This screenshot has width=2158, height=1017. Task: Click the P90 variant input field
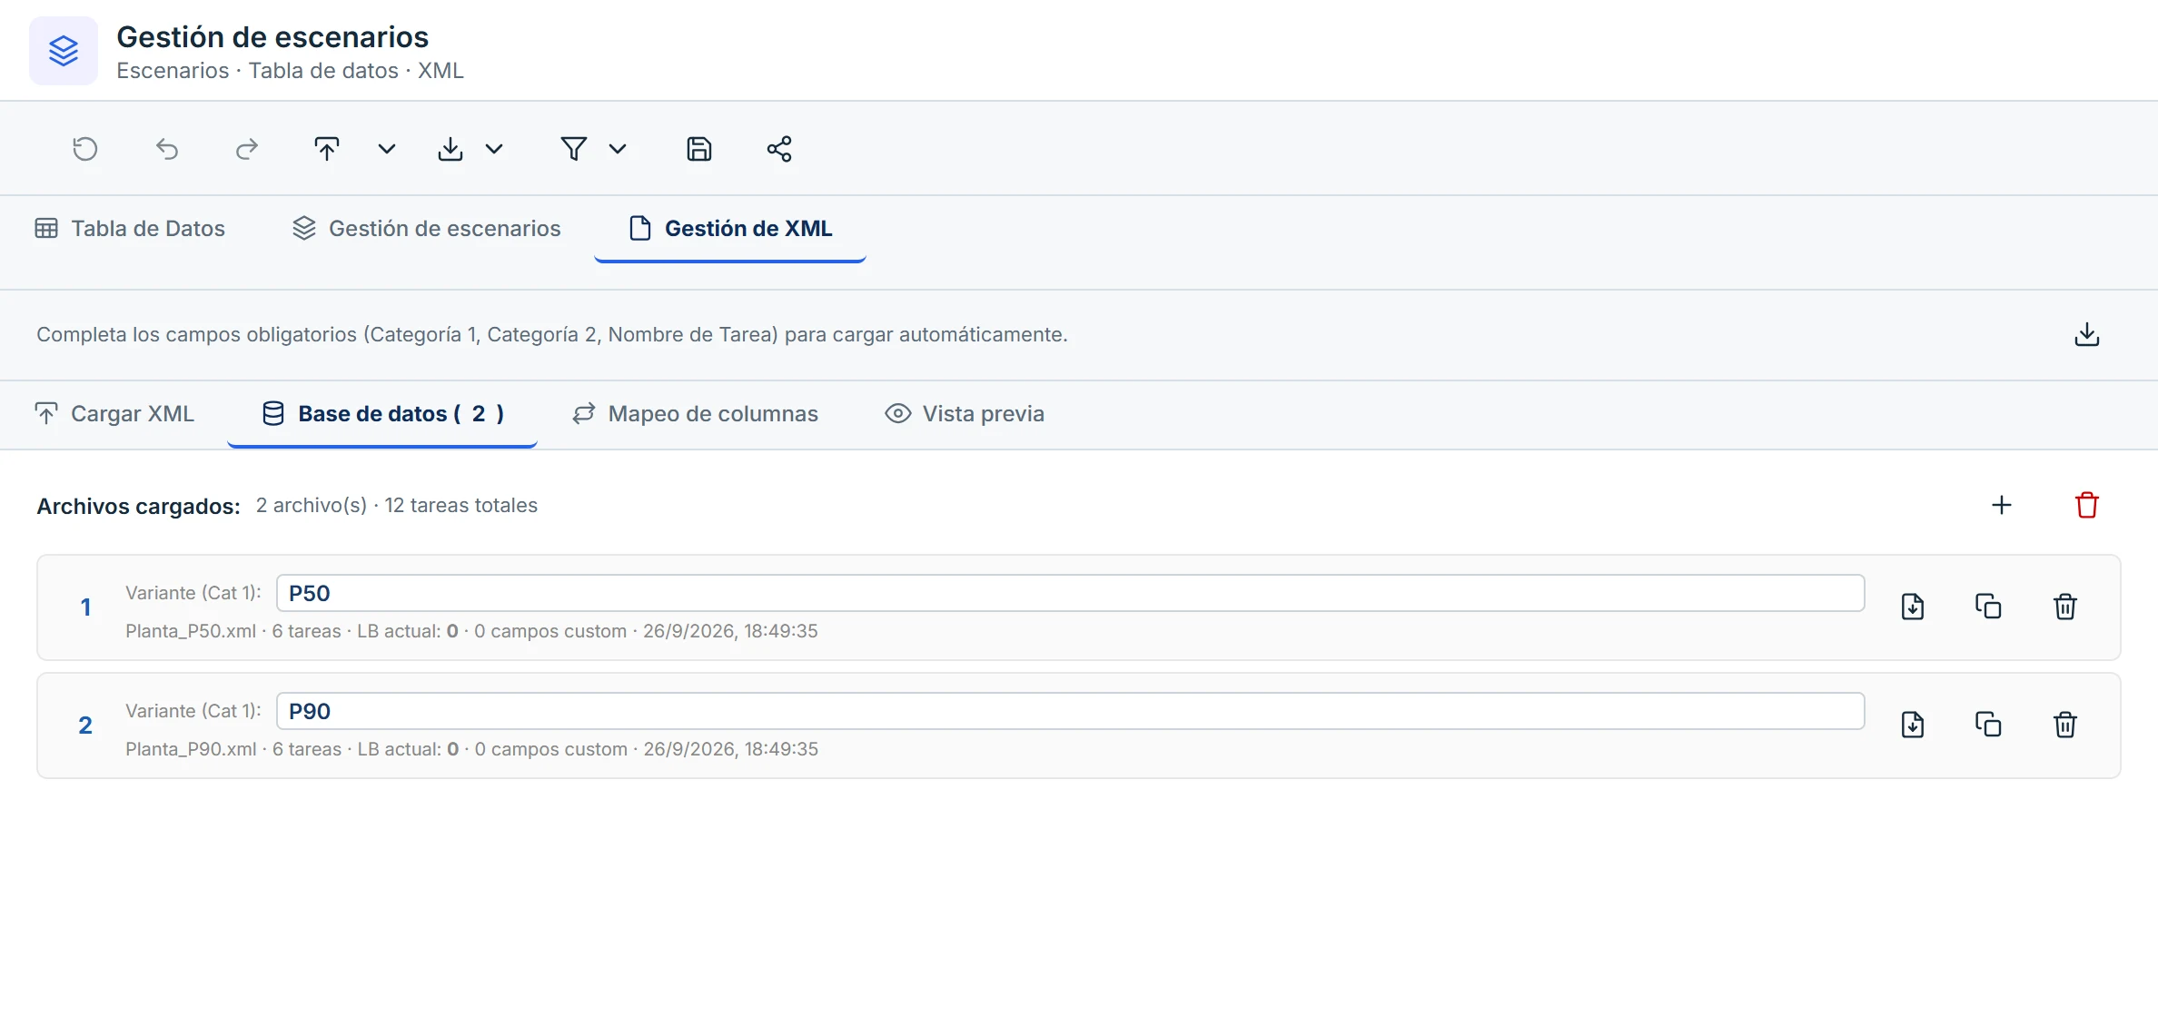(x=1070, y=711)
